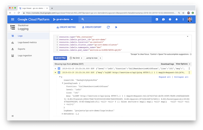Collapse the highlighted log entry row
The image size is (203, 130).
[x=55, y=72]
